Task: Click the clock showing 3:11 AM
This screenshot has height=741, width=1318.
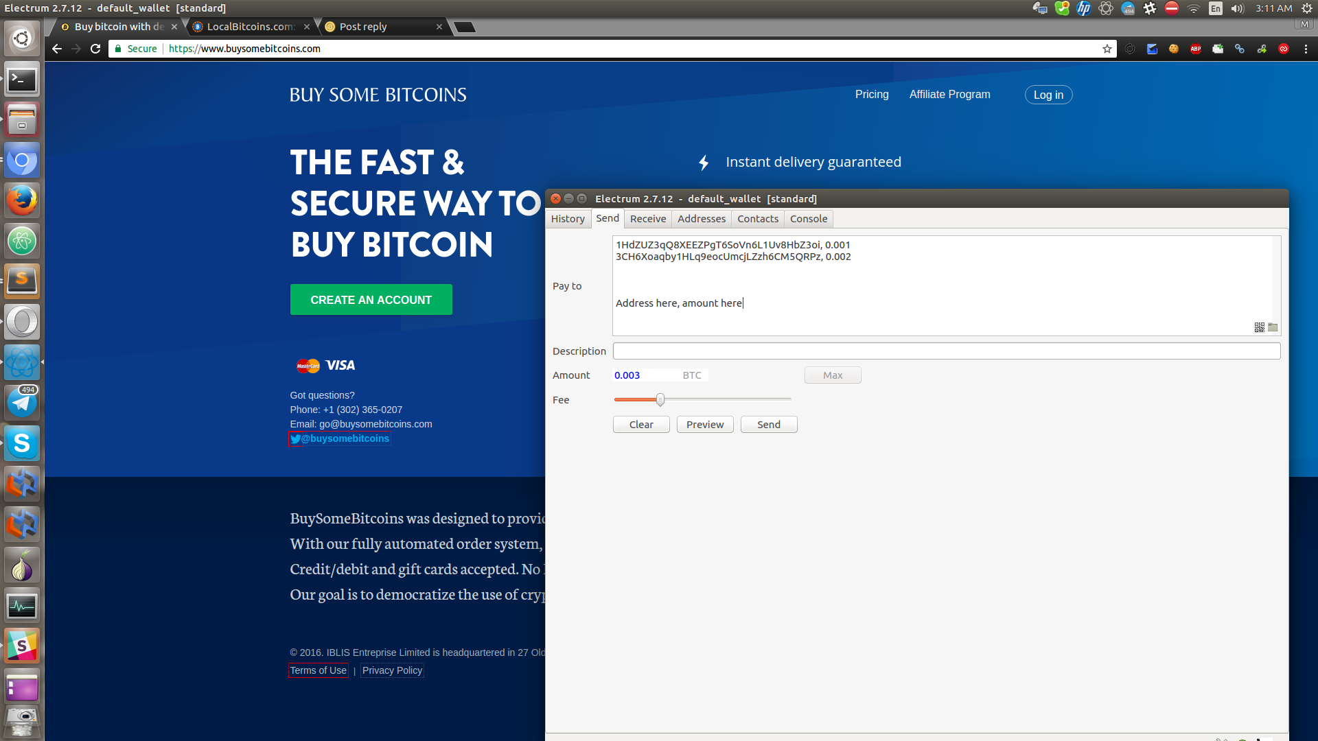Action: (x=1273, y=8)
